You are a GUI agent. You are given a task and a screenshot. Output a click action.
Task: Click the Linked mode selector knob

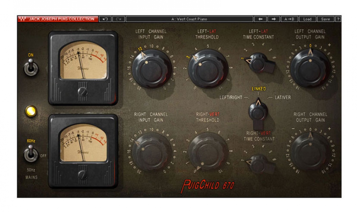coord(258,112)
